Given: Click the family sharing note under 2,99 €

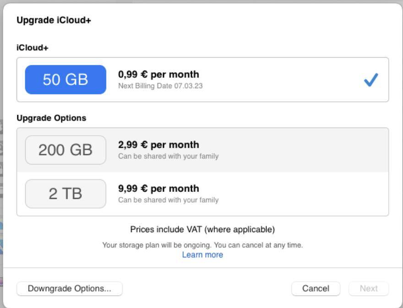Looking at the screenshot, I should (x=168, y=156).
